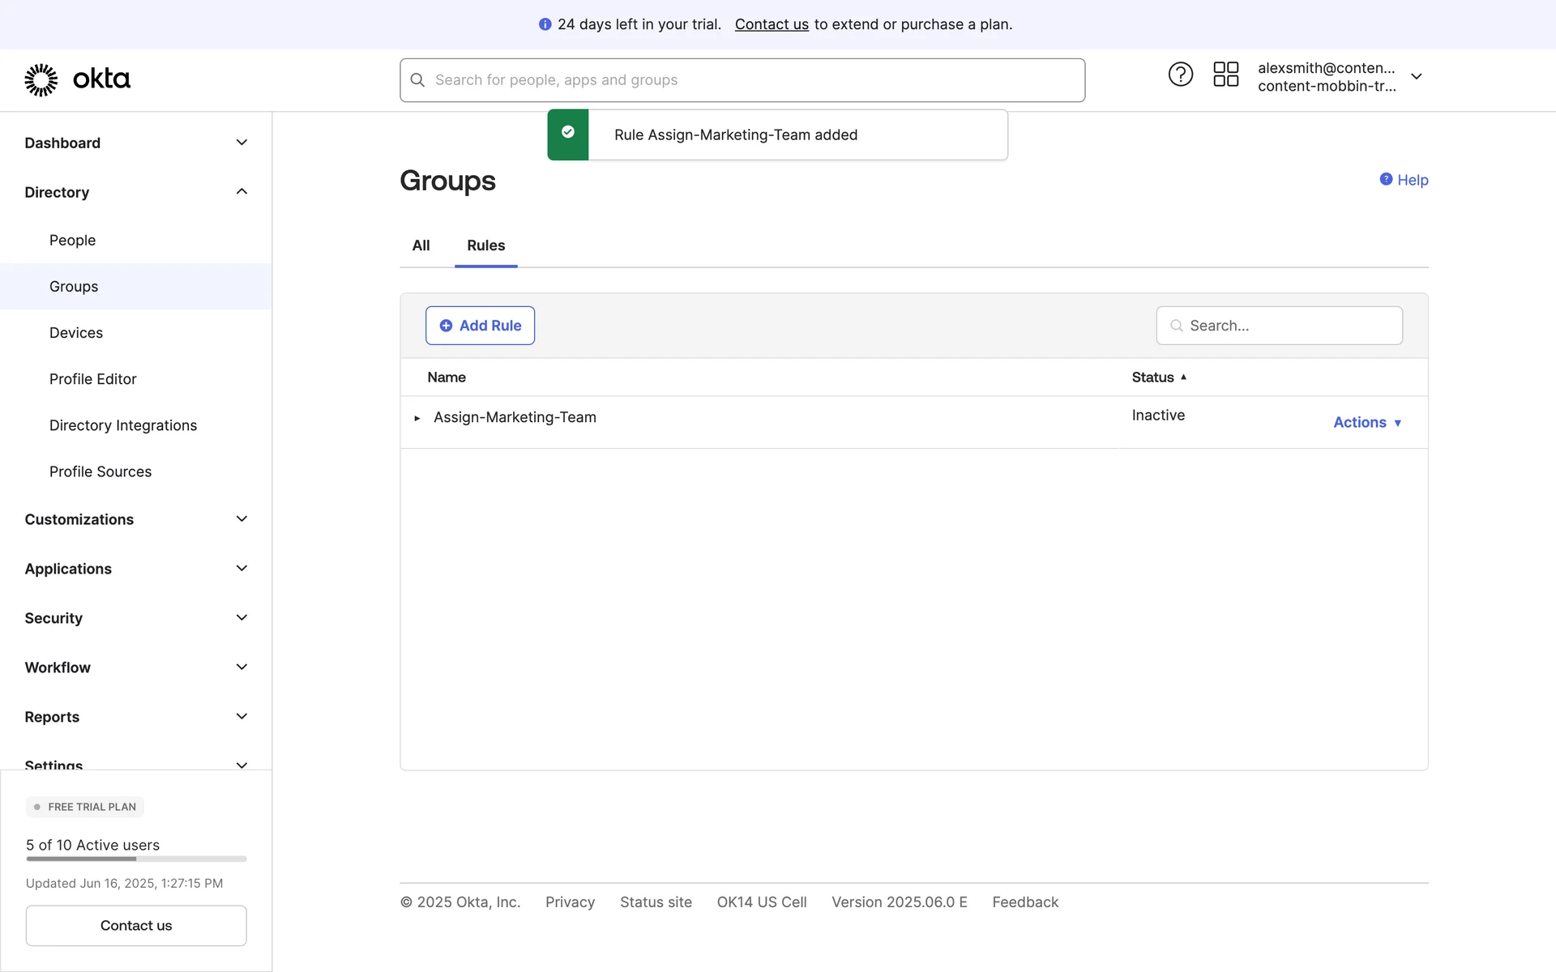Open People in the Directory menu
Screen dimensions: 1556x972
point(72,241)
